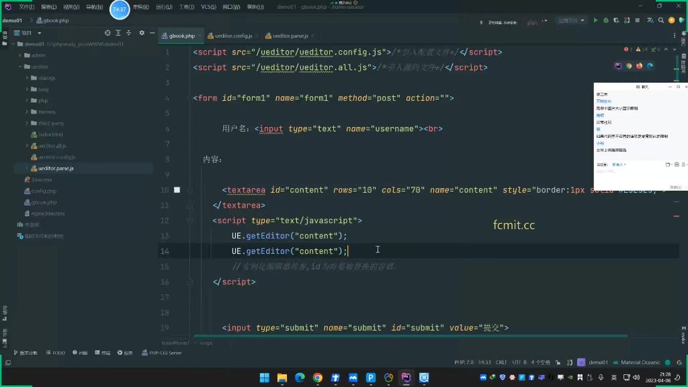Jump to previous highlighted error arrow
This screenshot has height=387, width=688.
pos(666,49)
